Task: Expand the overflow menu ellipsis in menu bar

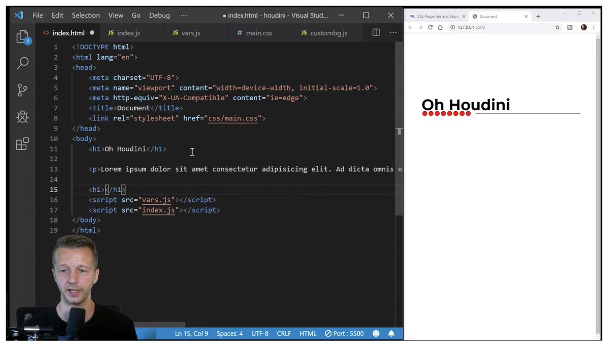Action: (x=184, y=15)
